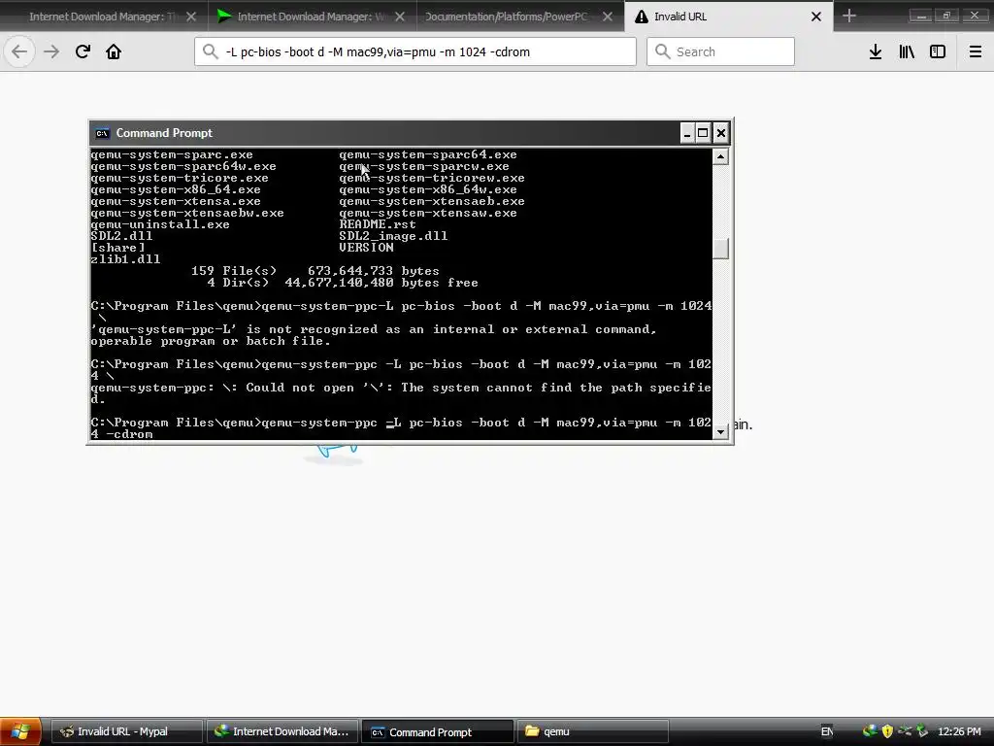Go back using the browser back arrow
Screen dimensions: 994x746
pos(19,51)
